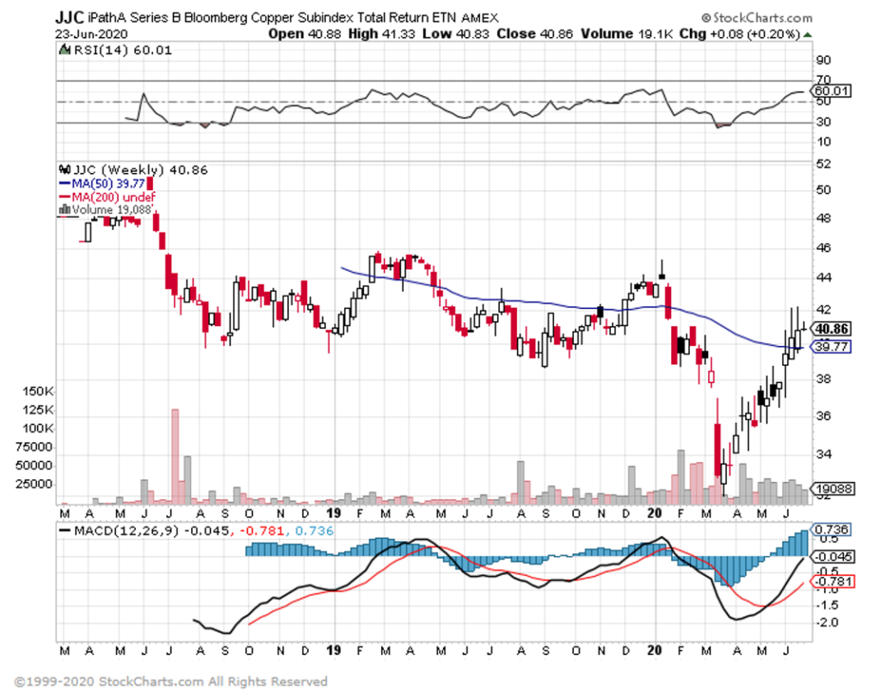Viewport: 881px width, 692px height.
Task: Click the 10 level on the RSI axis
Action: (823, 142)
